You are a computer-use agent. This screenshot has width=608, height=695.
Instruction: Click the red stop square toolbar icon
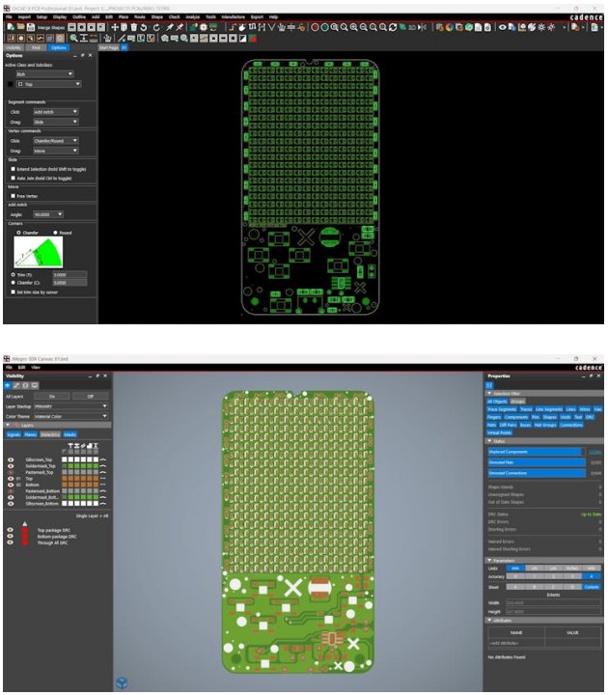[x=253, y=38]
